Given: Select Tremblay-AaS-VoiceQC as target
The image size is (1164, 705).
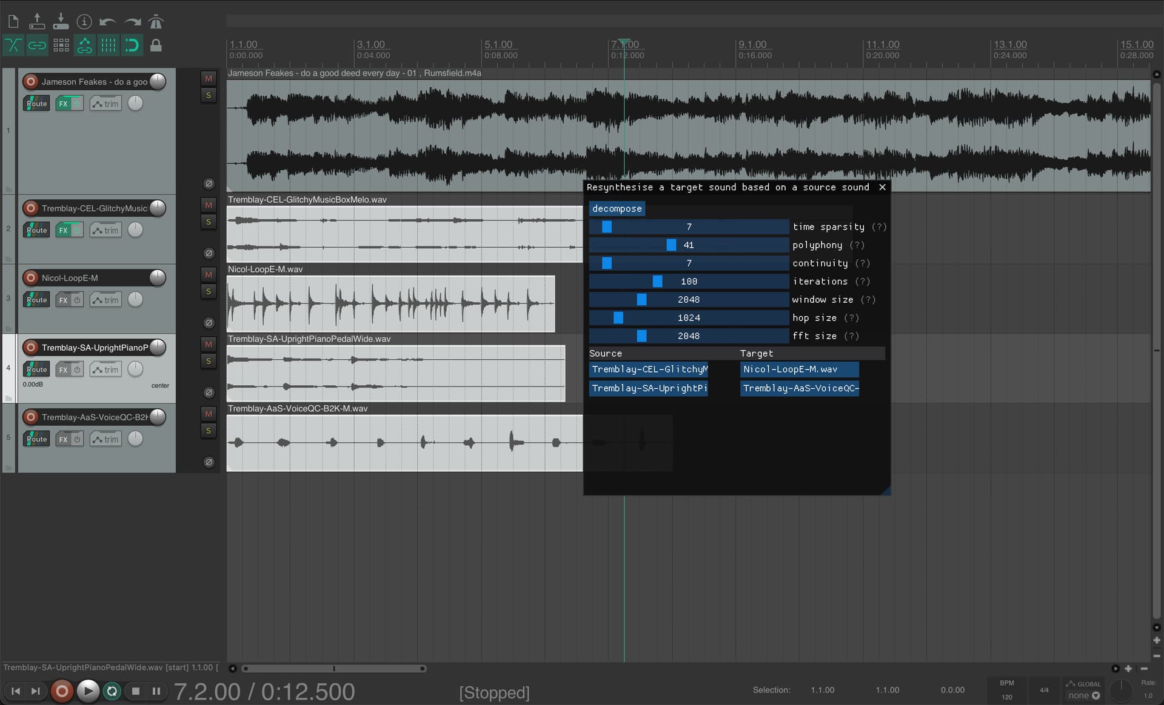Looking at the screenshot, I should click(799, 388).
